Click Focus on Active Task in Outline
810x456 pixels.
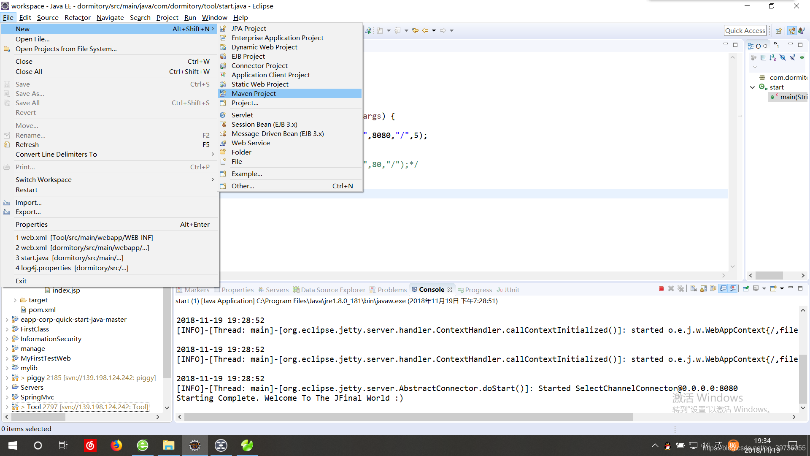(x=753, y=57)
